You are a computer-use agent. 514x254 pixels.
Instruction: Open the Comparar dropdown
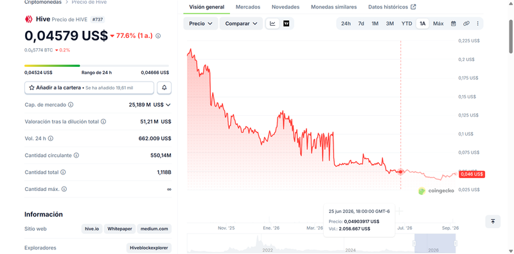pos(241,24)
